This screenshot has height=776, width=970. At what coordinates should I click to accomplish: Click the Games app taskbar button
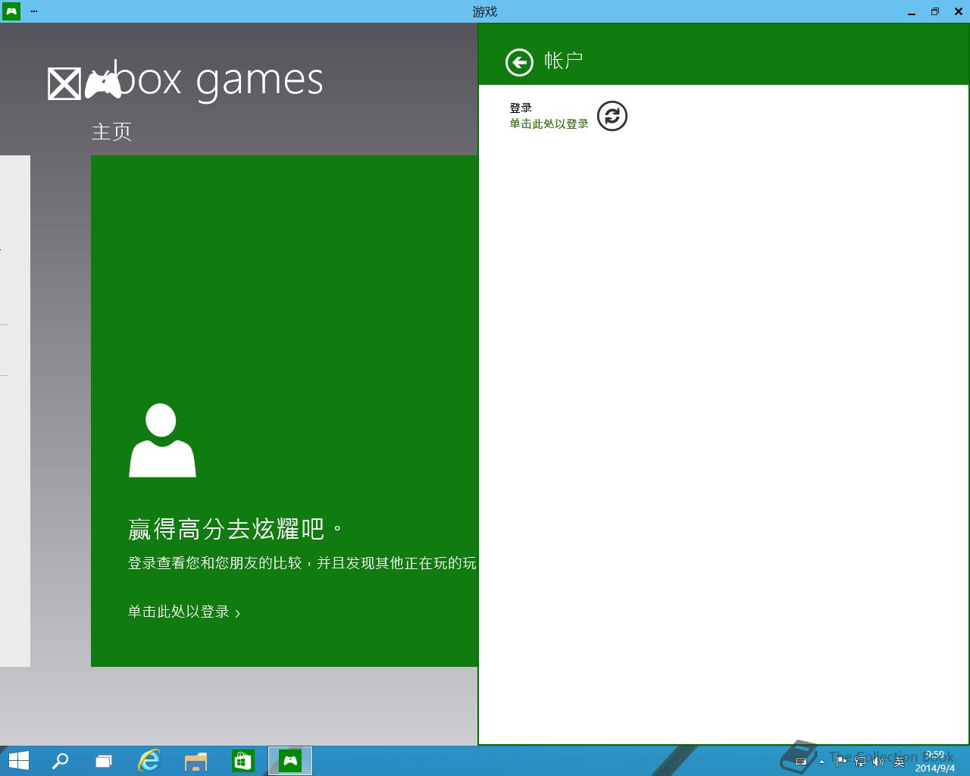tap(289, 761)
